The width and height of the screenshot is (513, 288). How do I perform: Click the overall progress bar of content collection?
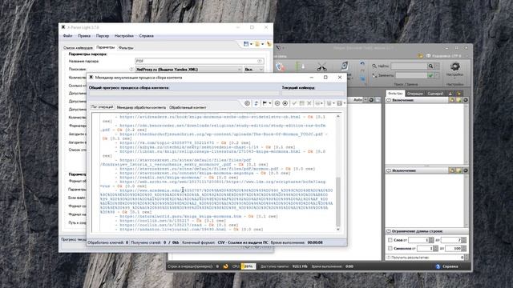tap(184, 94)
